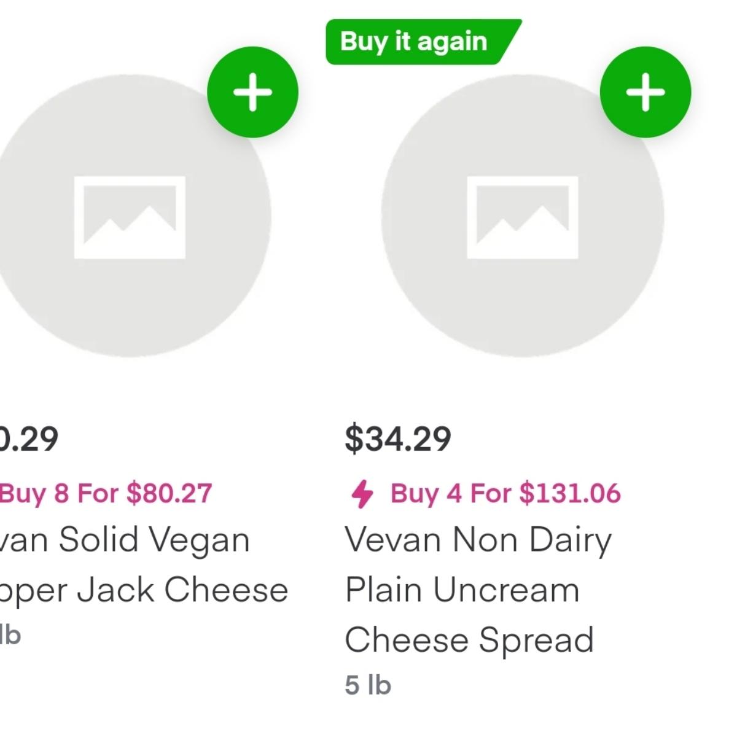
Task: Add Vevan Uncream Cheese Spread to cart
Action: pos(645,92)
